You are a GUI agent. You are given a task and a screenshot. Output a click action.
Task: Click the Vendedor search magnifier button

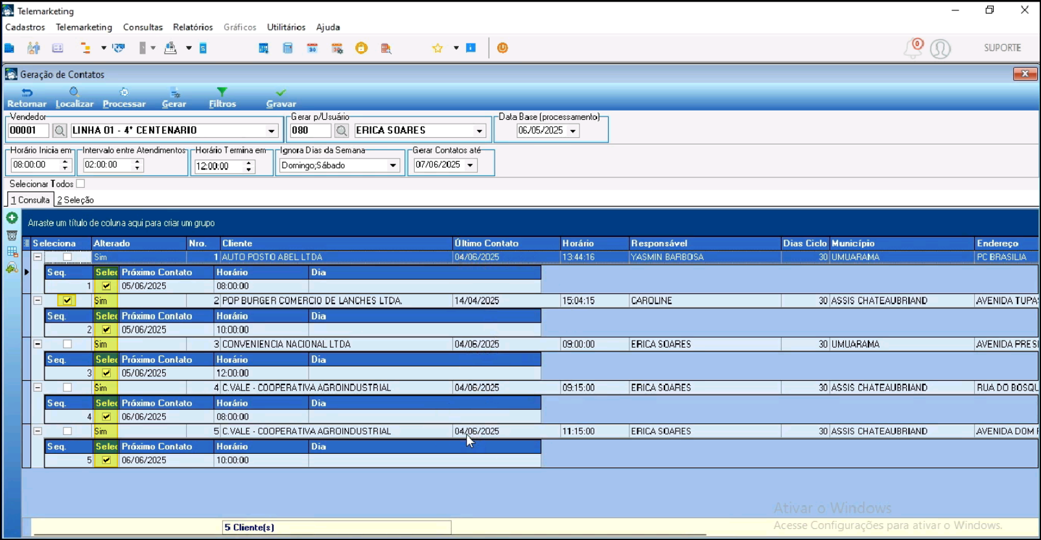[x=60, y=131]
